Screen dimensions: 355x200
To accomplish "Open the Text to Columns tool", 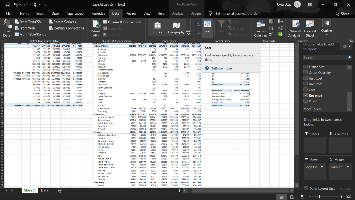I will [x=261, y=28].
